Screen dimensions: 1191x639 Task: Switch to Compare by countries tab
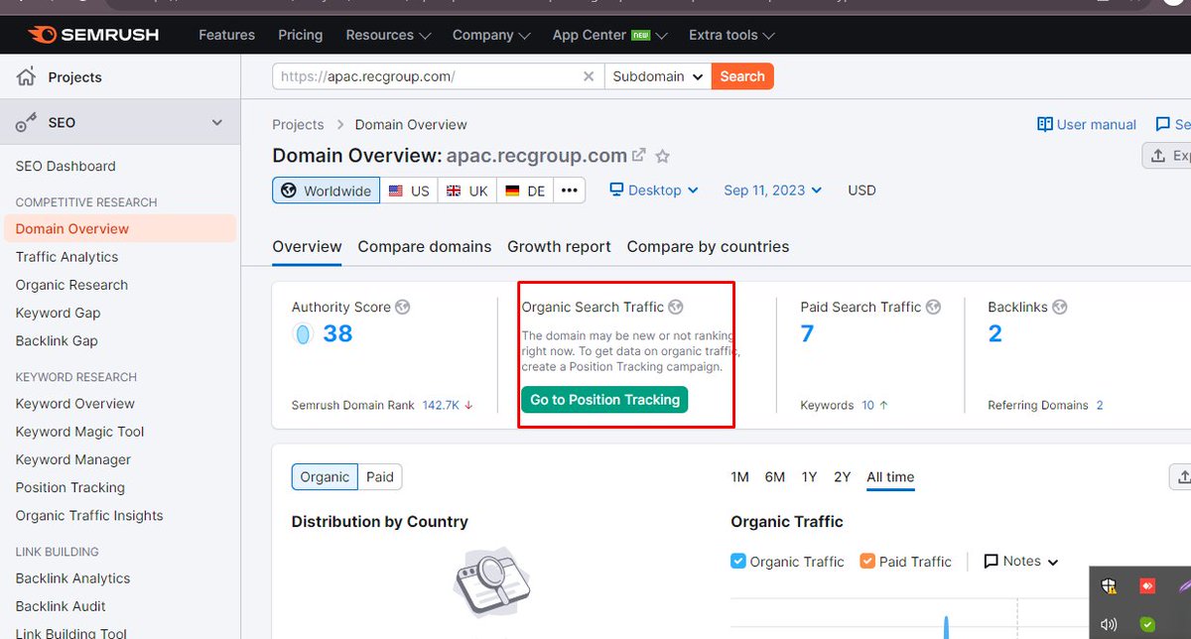coord(708,247)
